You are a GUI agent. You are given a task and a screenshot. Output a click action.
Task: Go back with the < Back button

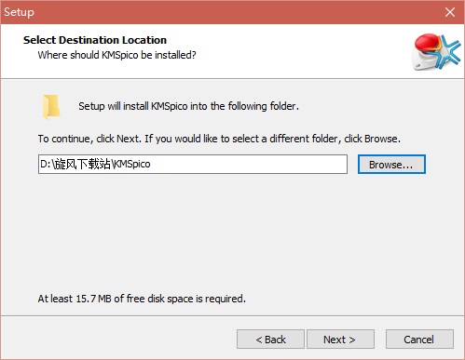(270, 340)
